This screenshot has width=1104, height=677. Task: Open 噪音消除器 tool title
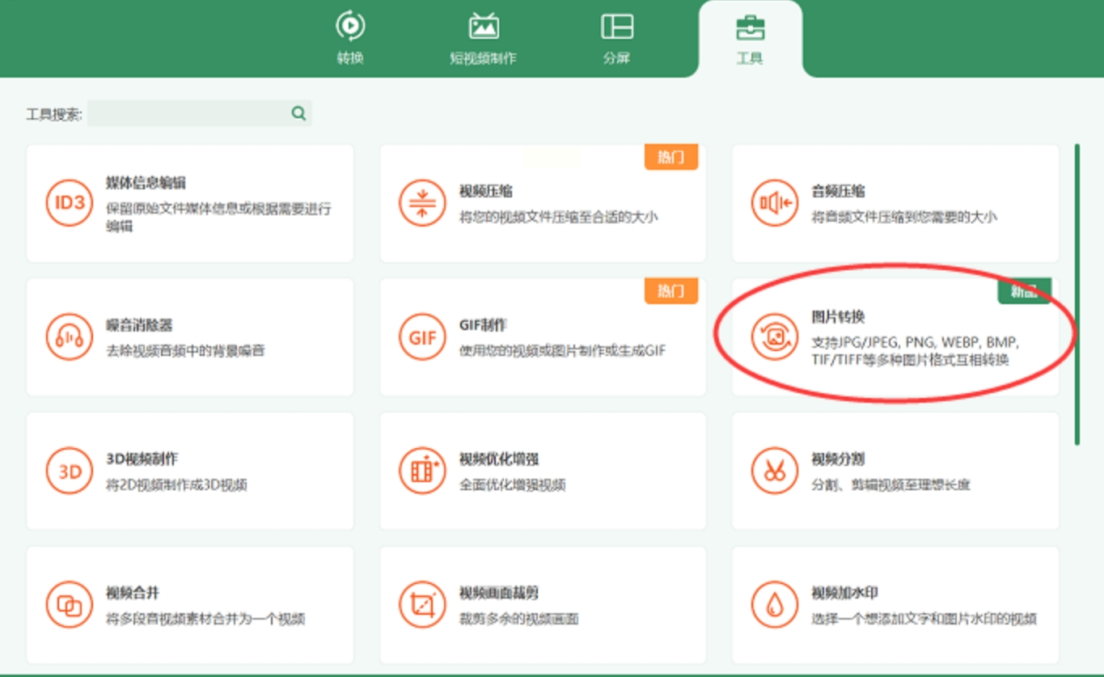click(139, 325)
